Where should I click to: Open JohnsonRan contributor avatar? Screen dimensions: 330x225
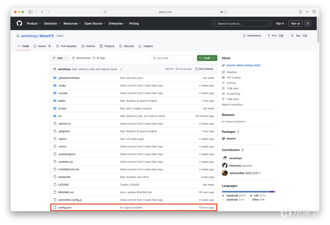pyautogui.click(x=225, y=173)
